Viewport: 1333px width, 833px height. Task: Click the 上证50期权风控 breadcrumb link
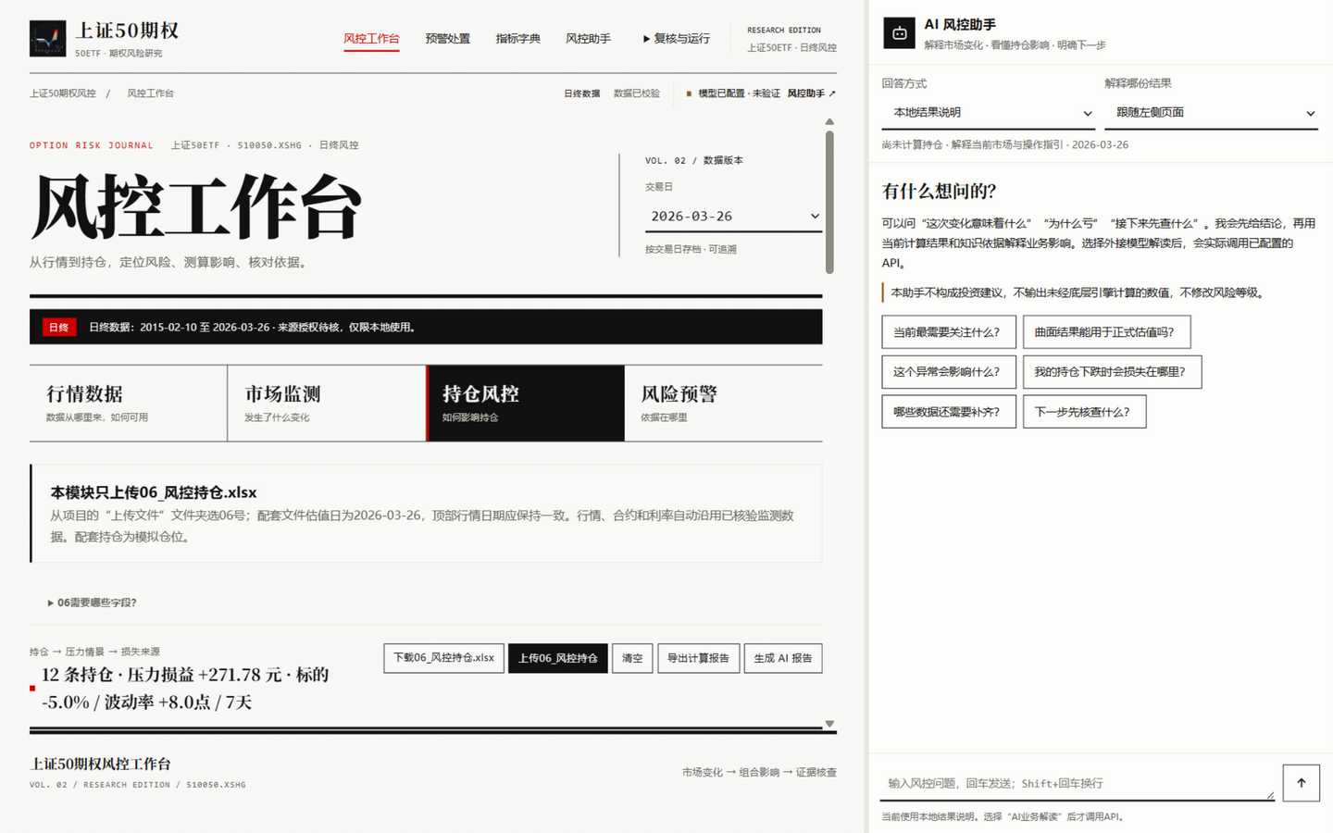coord(63,93)
